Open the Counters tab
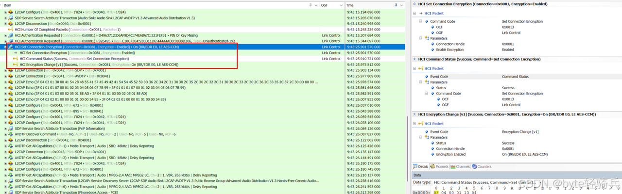622x194 pixels. 482,166
